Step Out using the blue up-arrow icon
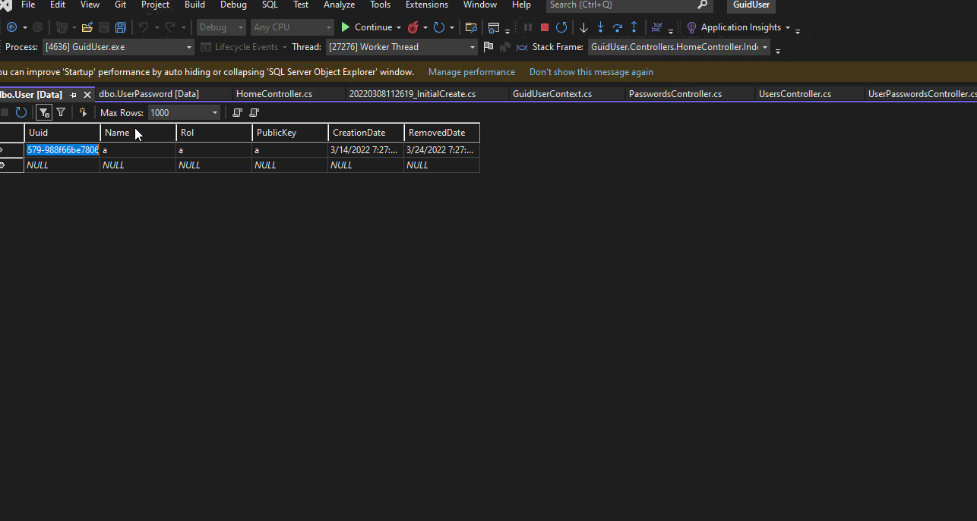This screenshot has height=521, width=977. point(634,27)
